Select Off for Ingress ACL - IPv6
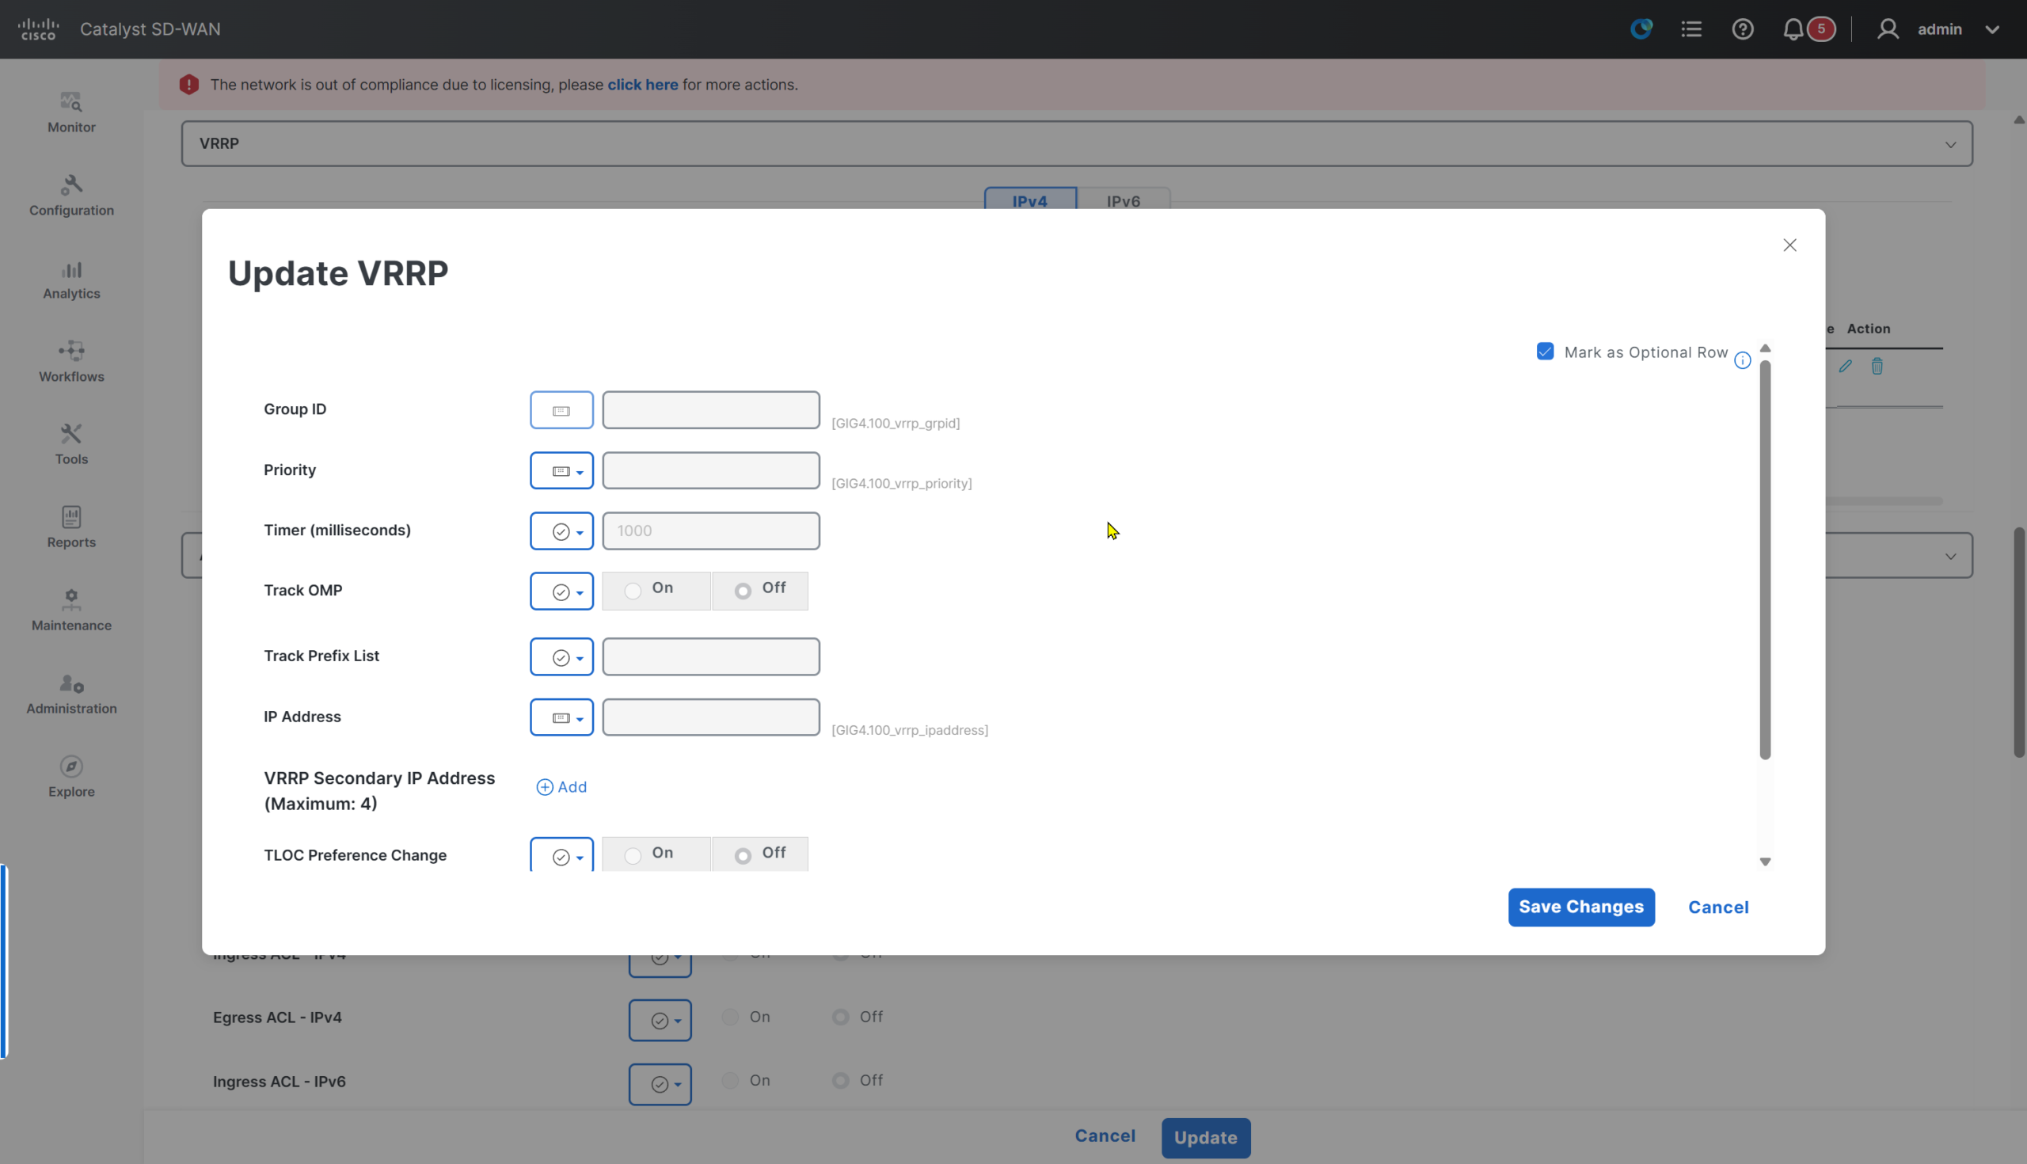2027x1164 pixels. tap(840, 1081)
